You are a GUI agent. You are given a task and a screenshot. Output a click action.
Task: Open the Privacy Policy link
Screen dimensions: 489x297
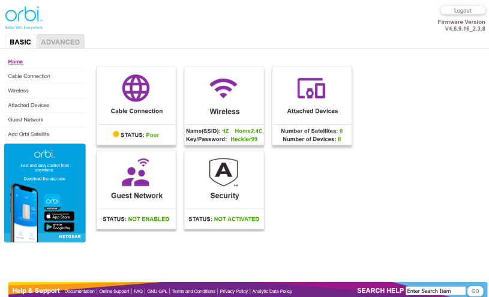coord(234,291)
